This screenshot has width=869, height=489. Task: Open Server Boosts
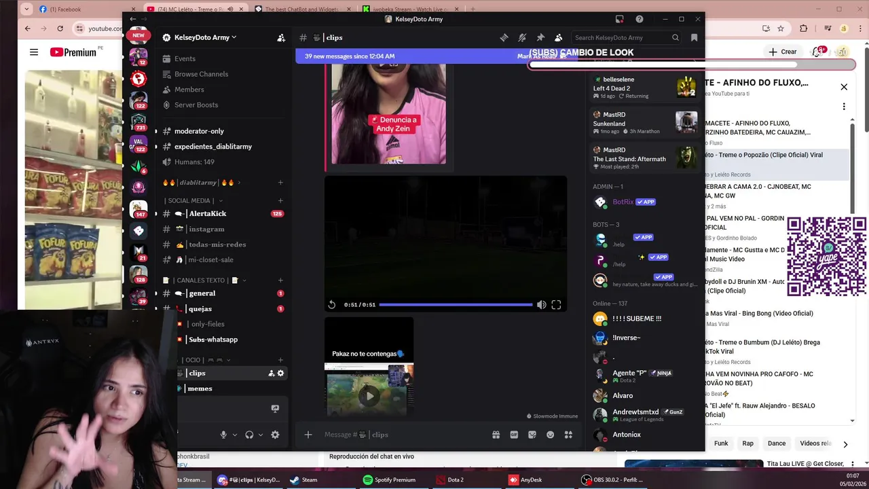pos(196,105)
